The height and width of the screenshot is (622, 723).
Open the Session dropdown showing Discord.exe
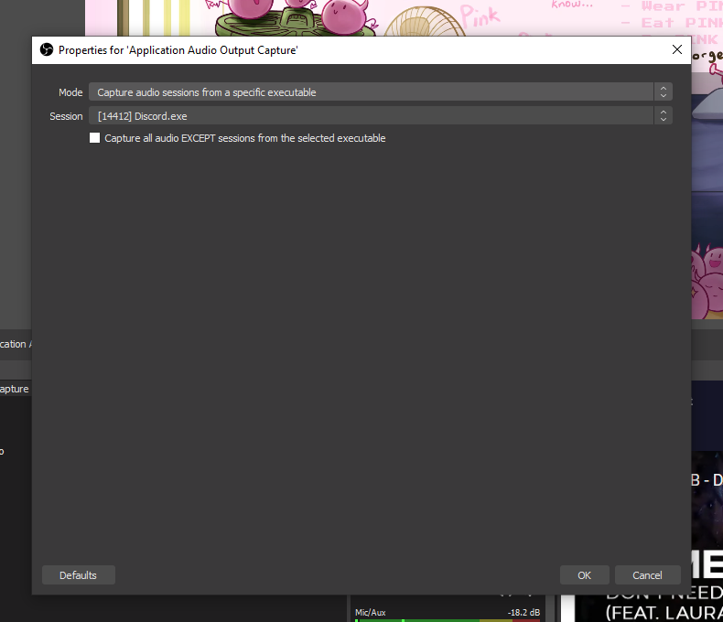381,115
